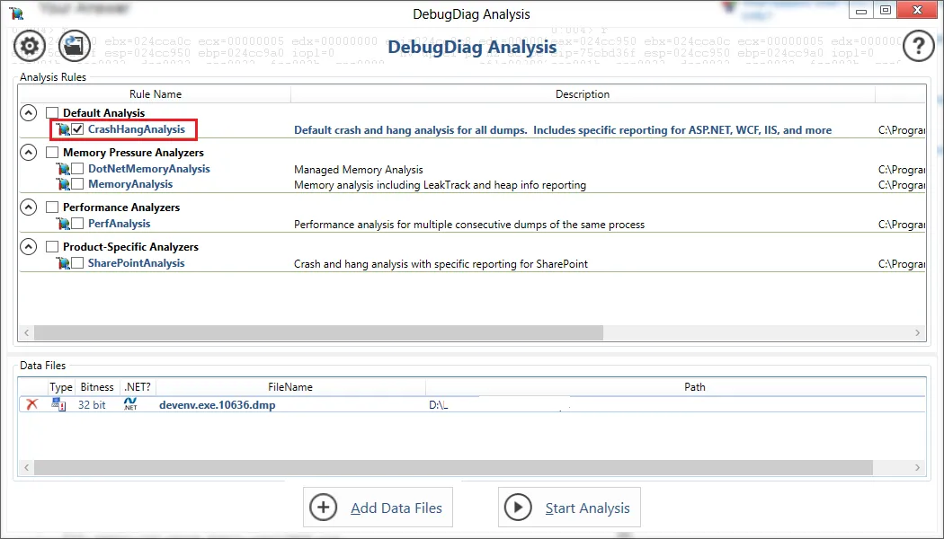
Task: Select the PerfAnalysis rule name
Action: point(120,224)
